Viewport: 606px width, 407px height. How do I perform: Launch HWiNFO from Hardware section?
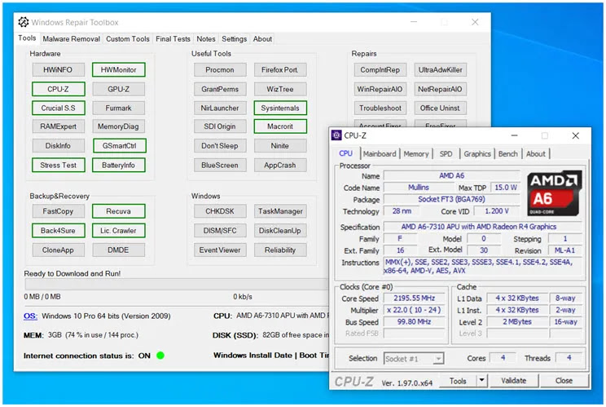pos(58,70)
